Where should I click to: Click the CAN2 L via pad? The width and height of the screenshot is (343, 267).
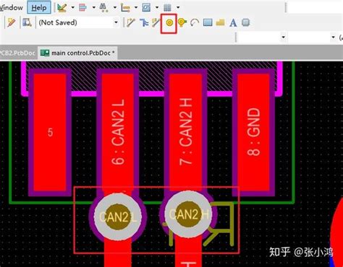117,216
